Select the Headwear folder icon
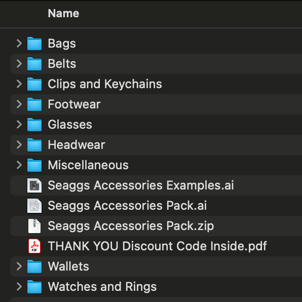The image size is (302, 302). 34,145
